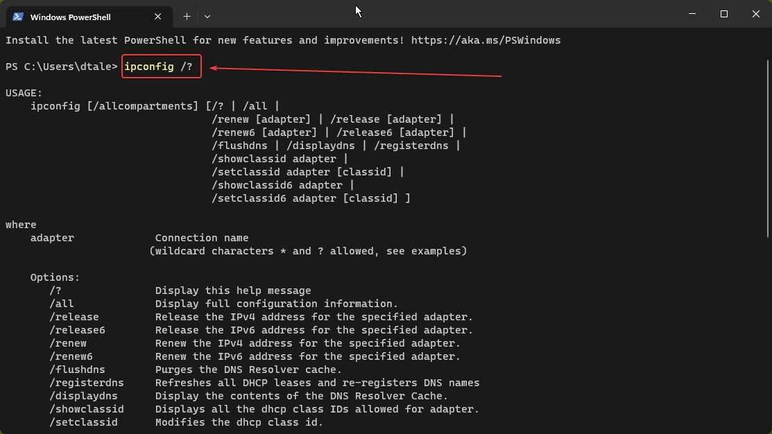The height and width of the screenshot is (434, 772).
Task: Click the typed command 'ipconfig /?'
Action: pos(158,67)
